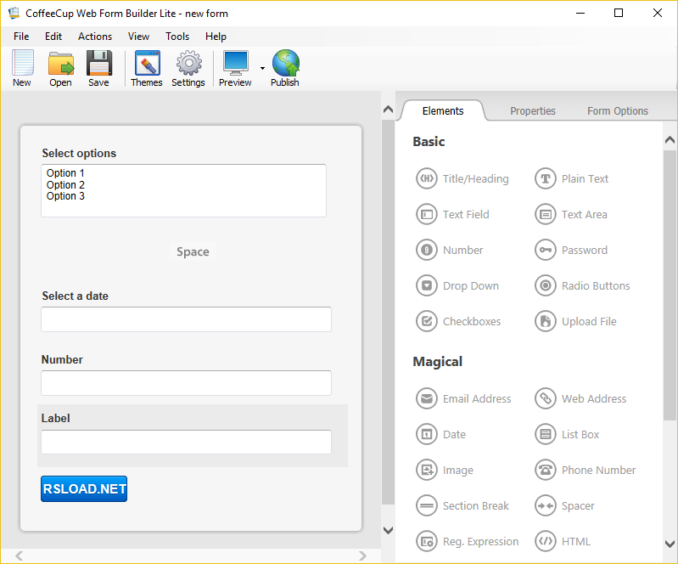The width and height of the screenshot is (678, 564).
Task: Click the Number input field in form
Action: pos(187,383)
